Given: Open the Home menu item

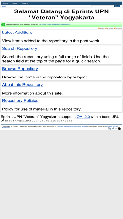Looking at the screenshot, I should point(6,3).
